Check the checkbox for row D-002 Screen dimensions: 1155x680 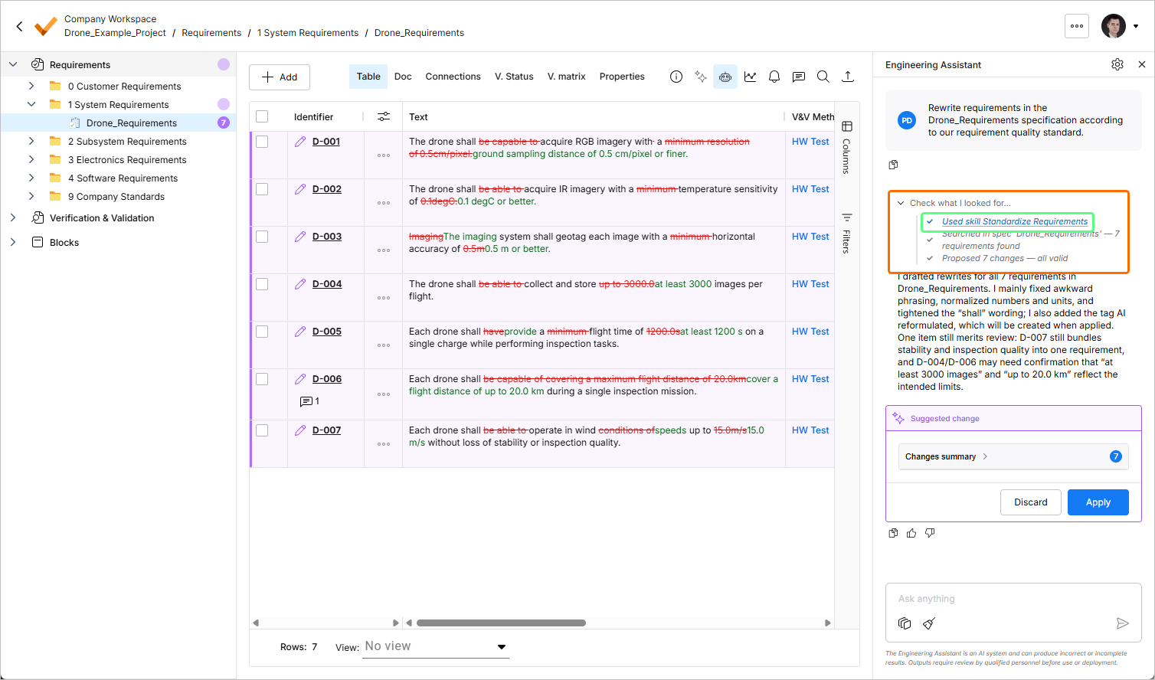262,189
